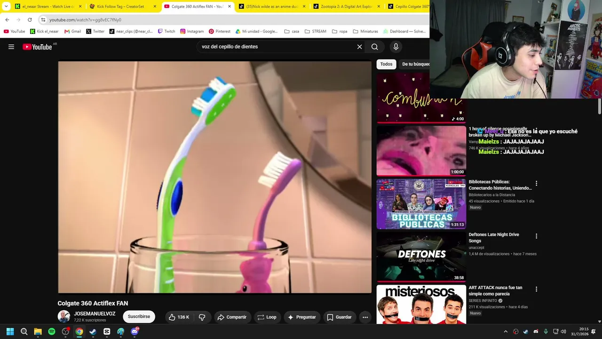Viewport: 602px width, 339px height.
Task: Open options for ART ATTACK video
Action: point(536,289)
